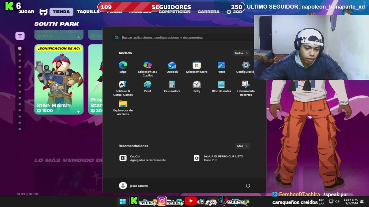Open the network tray icon

pos(331,202)
